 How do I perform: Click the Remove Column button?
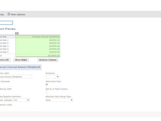pyautogui.click(x=48, y=60)
